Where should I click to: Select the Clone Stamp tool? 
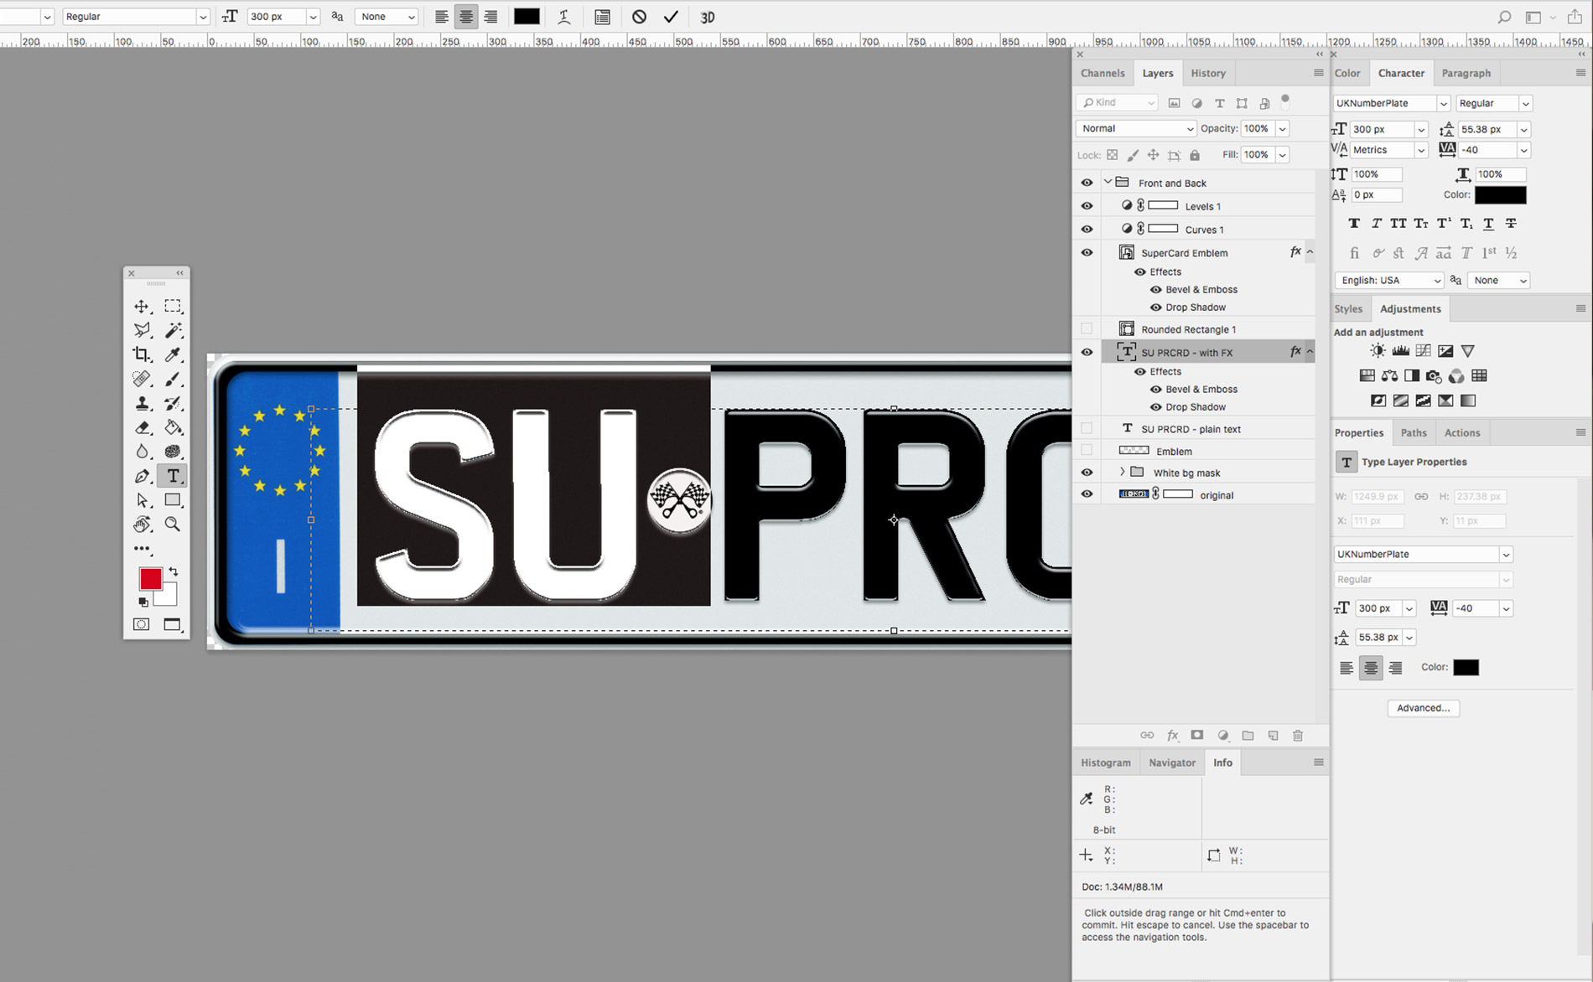pyautogui.click(x=143, y=403)
